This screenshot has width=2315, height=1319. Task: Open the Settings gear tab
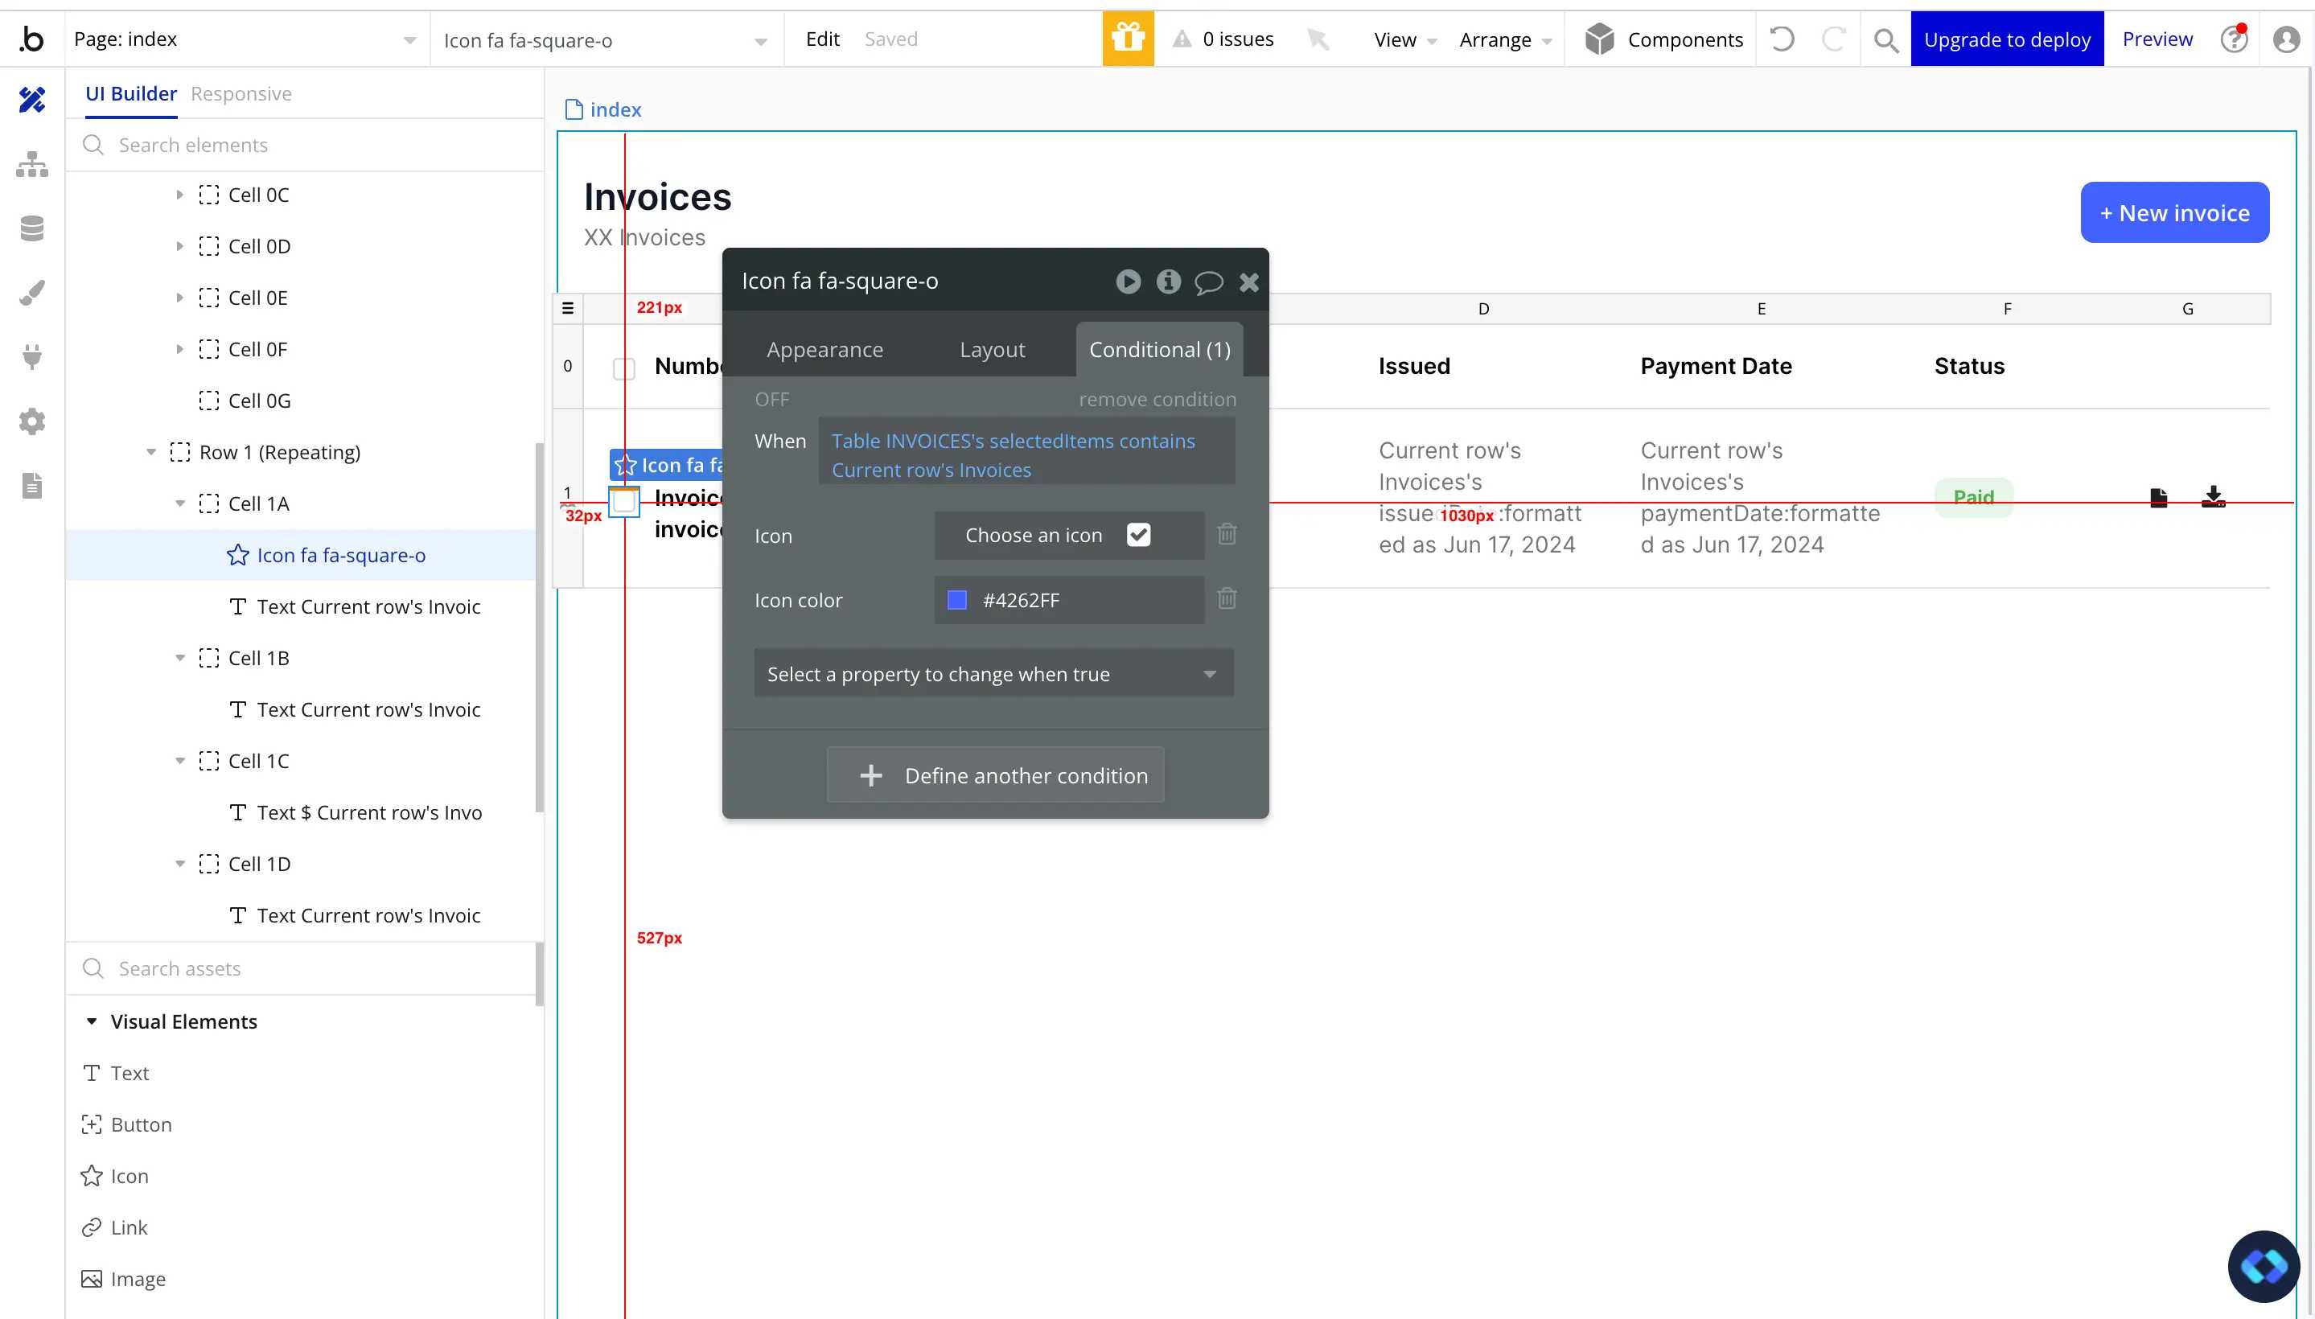pos(31,421)
